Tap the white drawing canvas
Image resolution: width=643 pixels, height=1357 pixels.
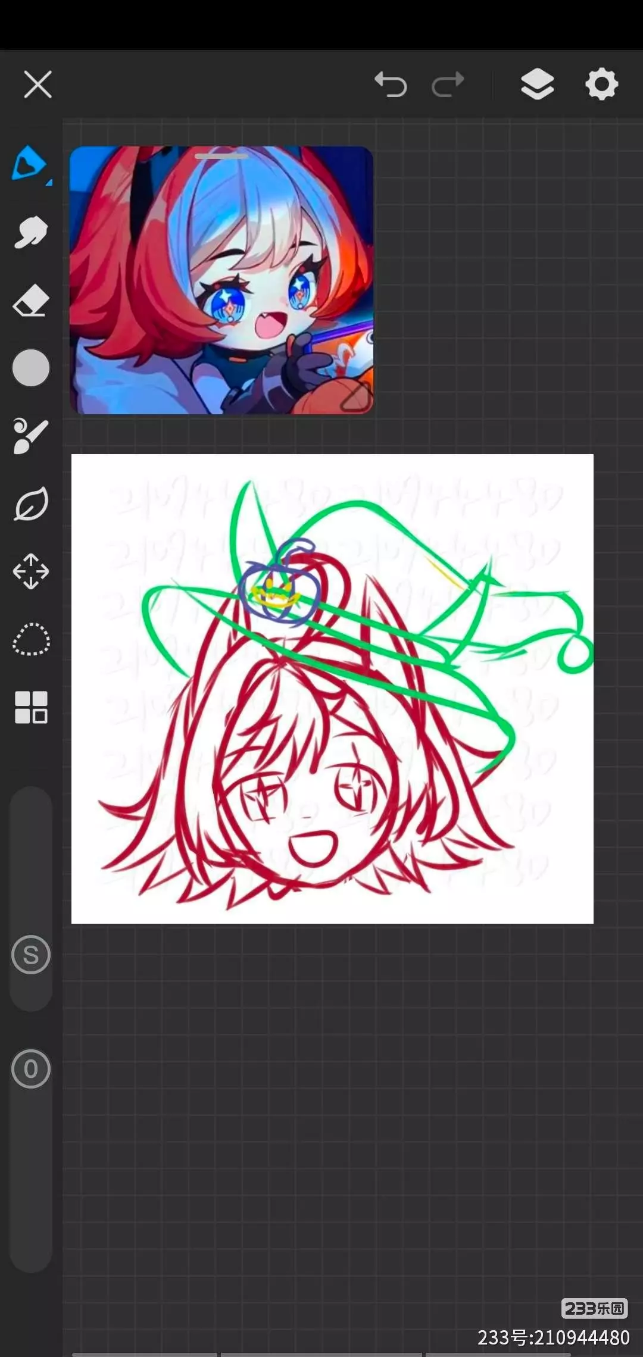pyautogui.click(x=332, y=689)
